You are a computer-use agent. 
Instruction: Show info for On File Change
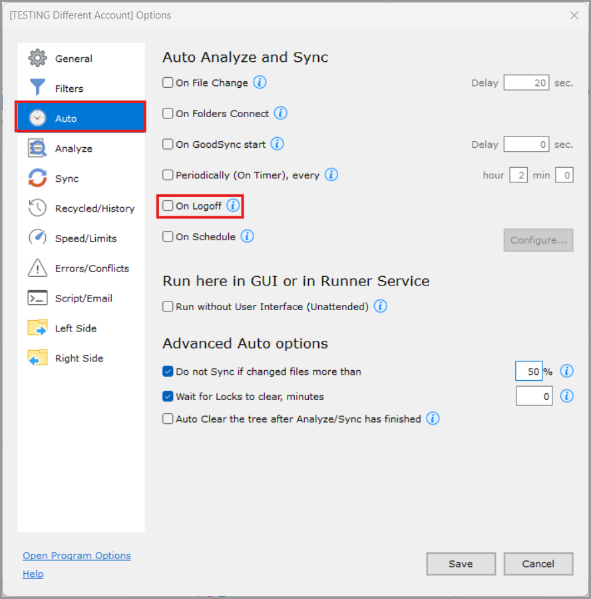(260, 82)
